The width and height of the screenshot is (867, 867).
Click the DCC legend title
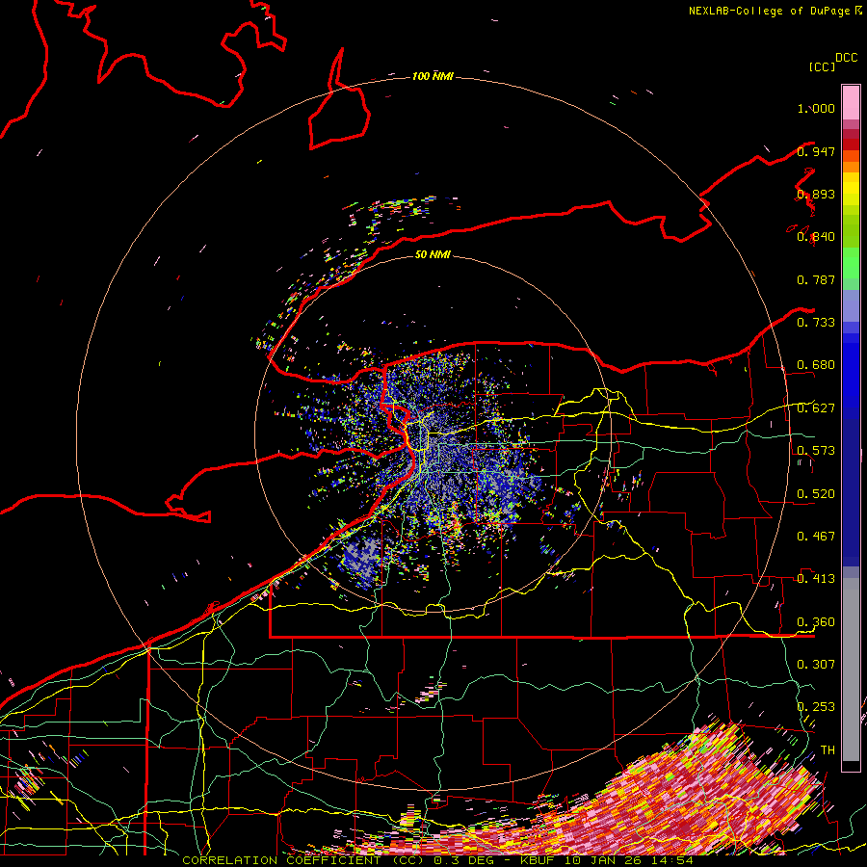[x=847, y=58]
